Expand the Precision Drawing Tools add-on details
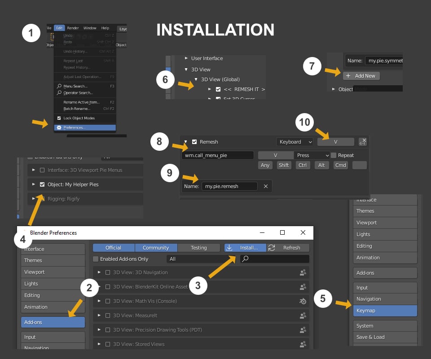 click(x=99, y=330)
